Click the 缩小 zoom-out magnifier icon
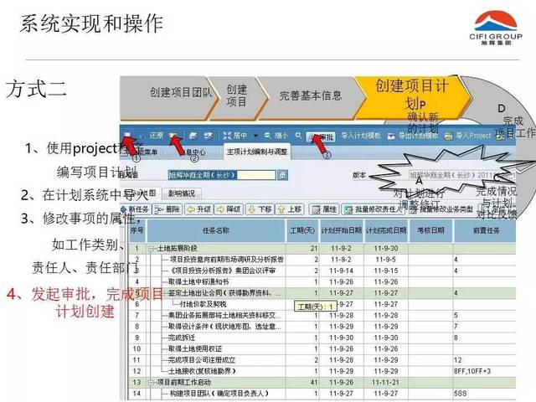The width and height of the screenshot is (536, 402). [268, 136]
